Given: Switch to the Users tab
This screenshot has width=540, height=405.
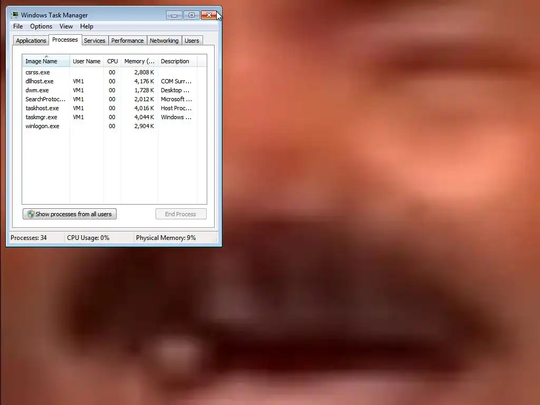Looking at the screenshot, I should pyautogui.click(x=192, y=41).
